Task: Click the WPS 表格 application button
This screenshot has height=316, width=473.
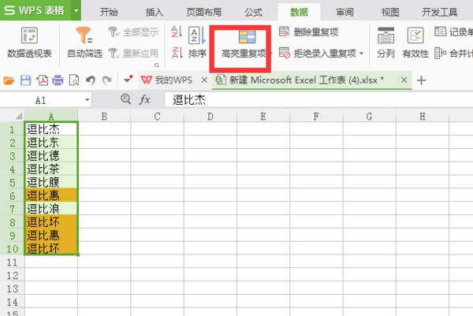Action: coord(35,10)
